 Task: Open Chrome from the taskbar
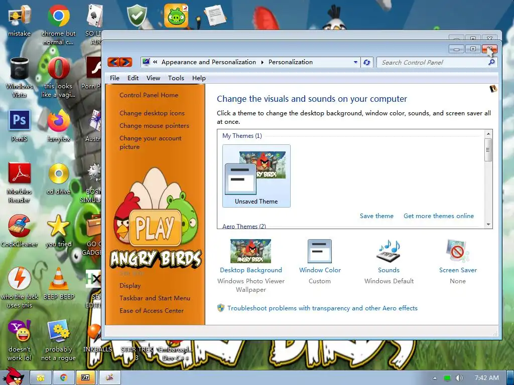64,378
